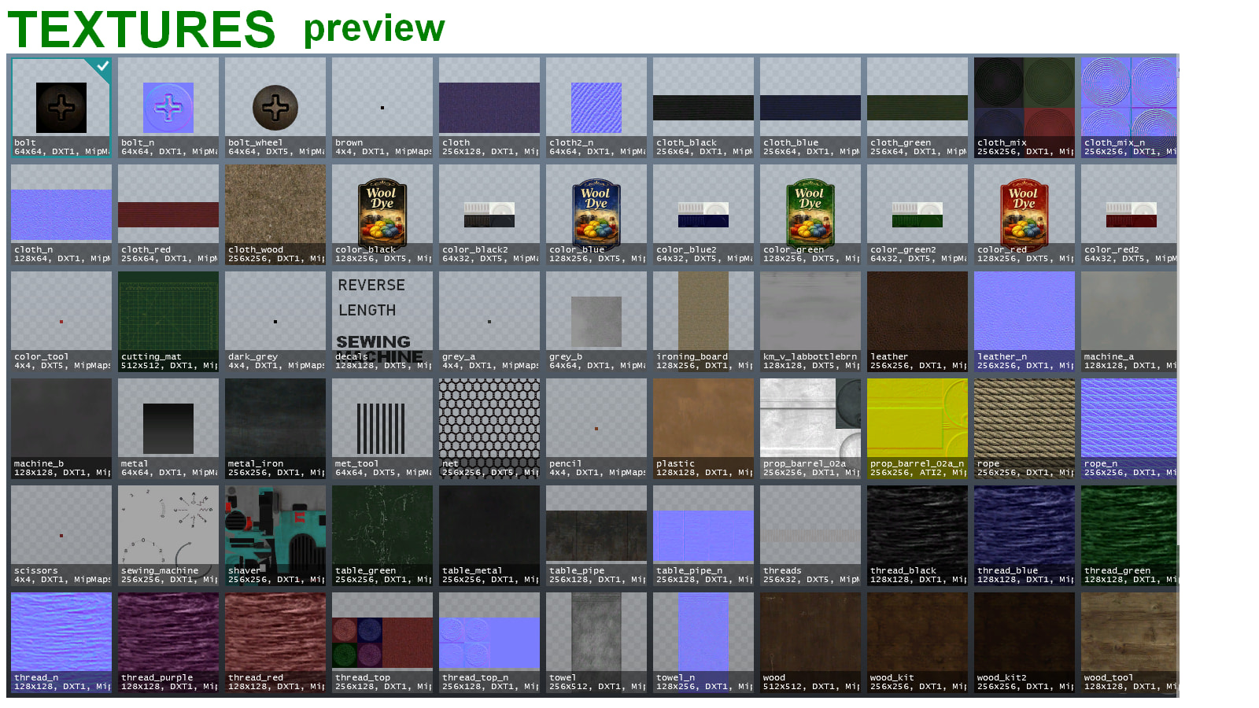Select the decals sewing machine texture
This screenshot has width=1259, height=708.
tap(382, 322)
